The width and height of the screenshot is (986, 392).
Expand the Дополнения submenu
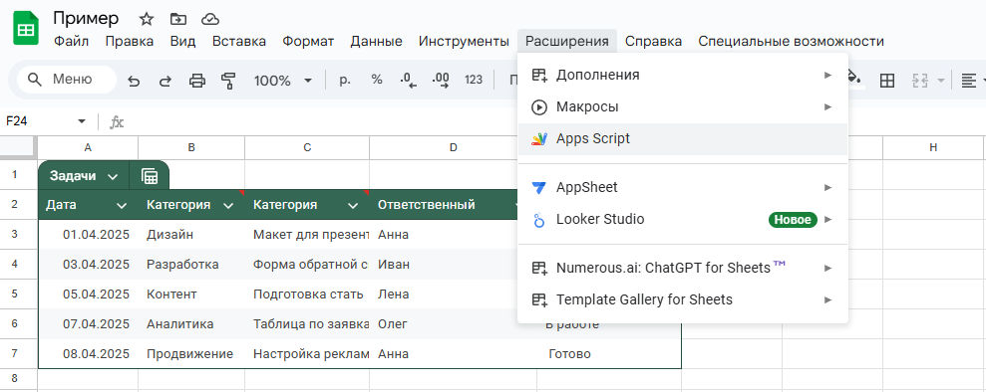683,75
